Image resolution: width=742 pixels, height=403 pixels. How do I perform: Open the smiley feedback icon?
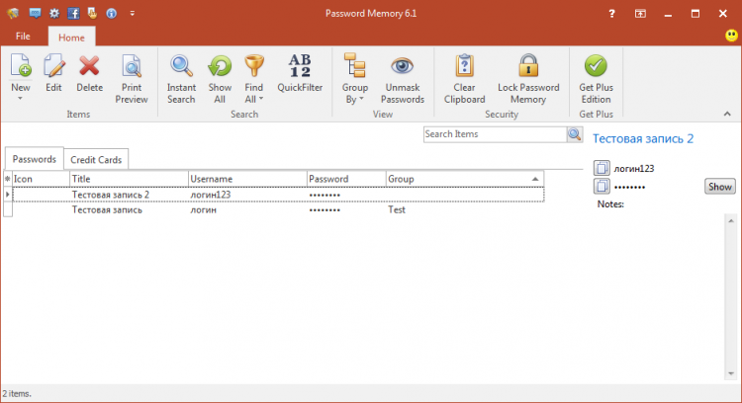[x=731, y=36]
